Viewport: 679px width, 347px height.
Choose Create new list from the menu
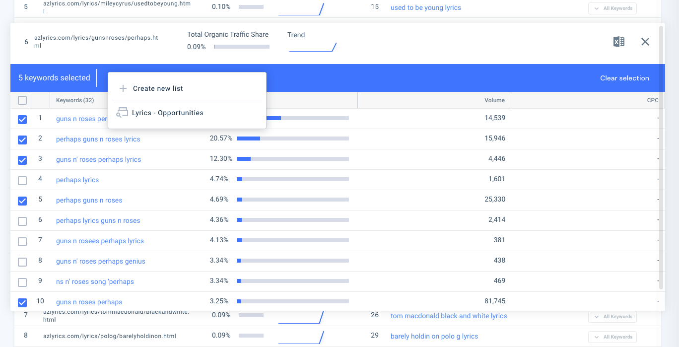[x=157, y=88]
